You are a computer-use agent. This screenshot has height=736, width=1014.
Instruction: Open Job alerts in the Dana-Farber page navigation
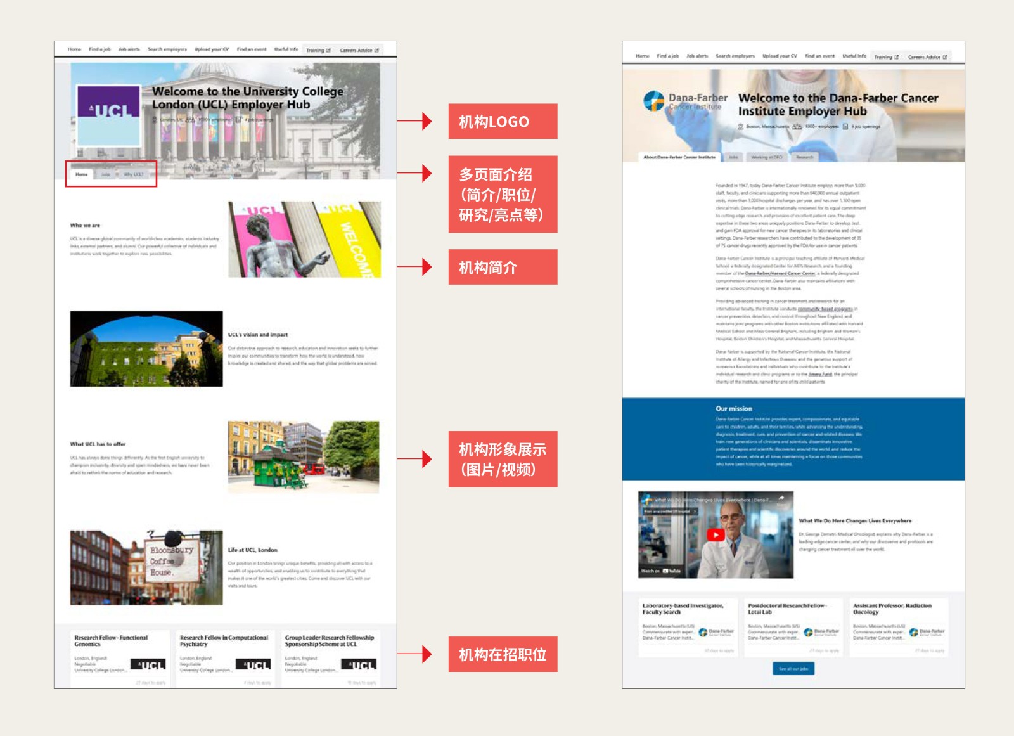(697, 56)
